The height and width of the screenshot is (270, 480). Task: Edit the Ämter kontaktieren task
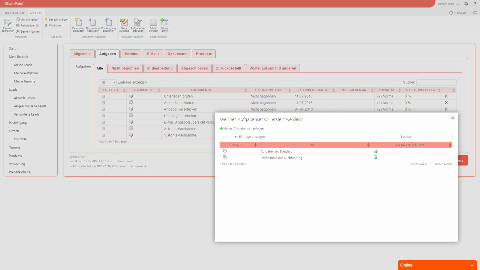tap(131, 103)
